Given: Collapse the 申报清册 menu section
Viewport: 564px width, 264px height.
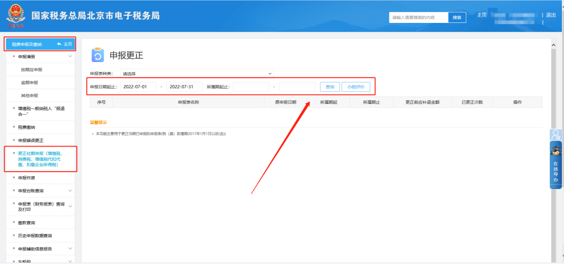Looking at the screenshot, I should [x=70, y=56].
